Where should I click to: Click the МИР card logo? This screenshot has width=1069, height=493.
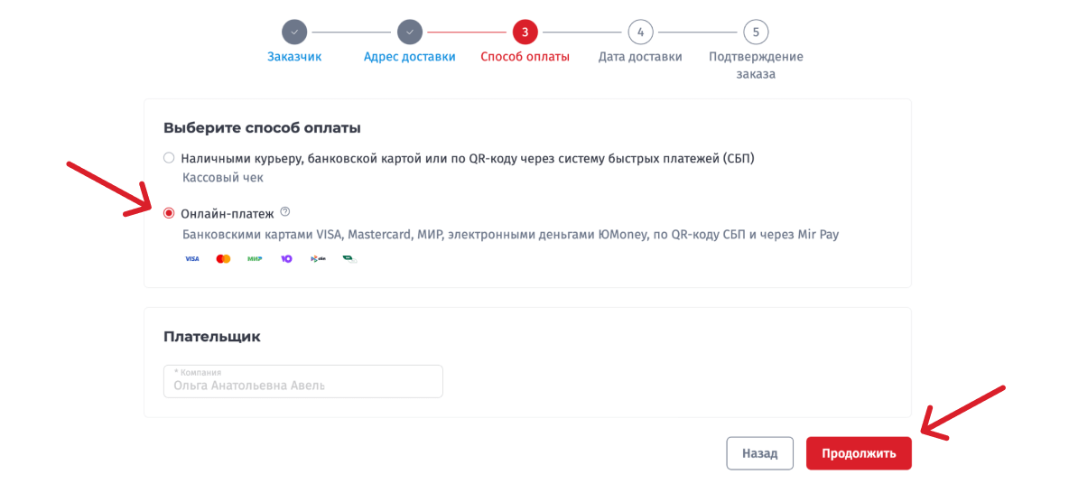(255, 259)
